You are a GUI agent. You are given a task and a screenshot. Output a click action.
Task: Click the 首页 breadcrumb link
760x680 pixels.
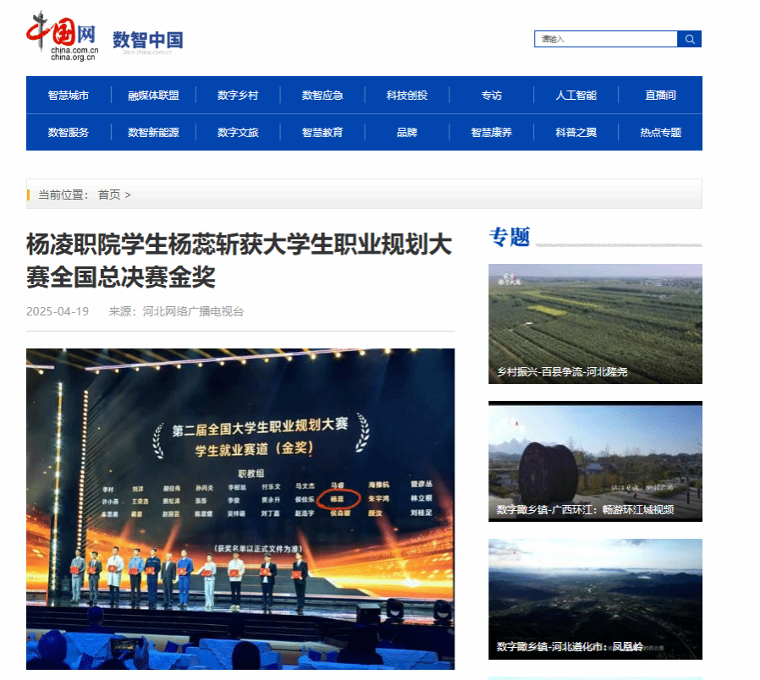coord(109,195)
